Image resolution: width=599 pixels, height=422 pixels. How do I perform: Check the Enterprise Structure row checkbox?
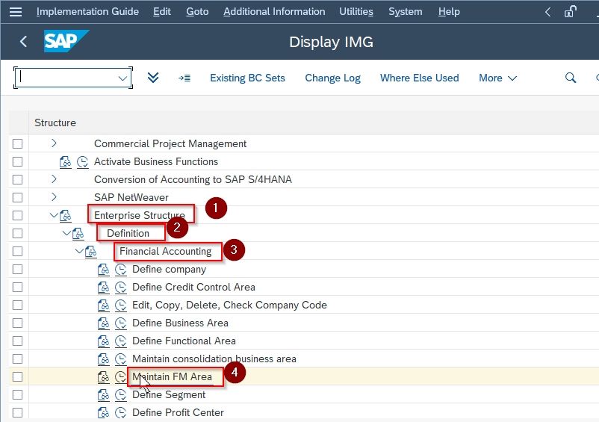[x=18, y=216]
